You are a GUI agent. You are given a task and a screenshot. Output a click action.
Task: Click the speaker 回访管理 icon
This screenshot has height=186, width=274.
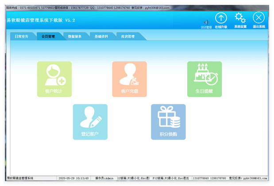point(206,23)
